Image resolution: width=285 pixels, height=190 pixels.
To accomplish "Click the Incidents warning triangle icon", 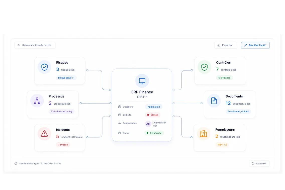I will click(44, 134).
